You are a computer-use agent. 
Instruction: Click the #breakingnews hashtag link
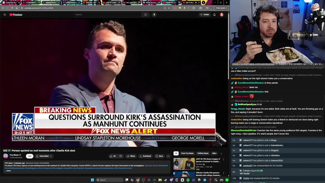31,168
